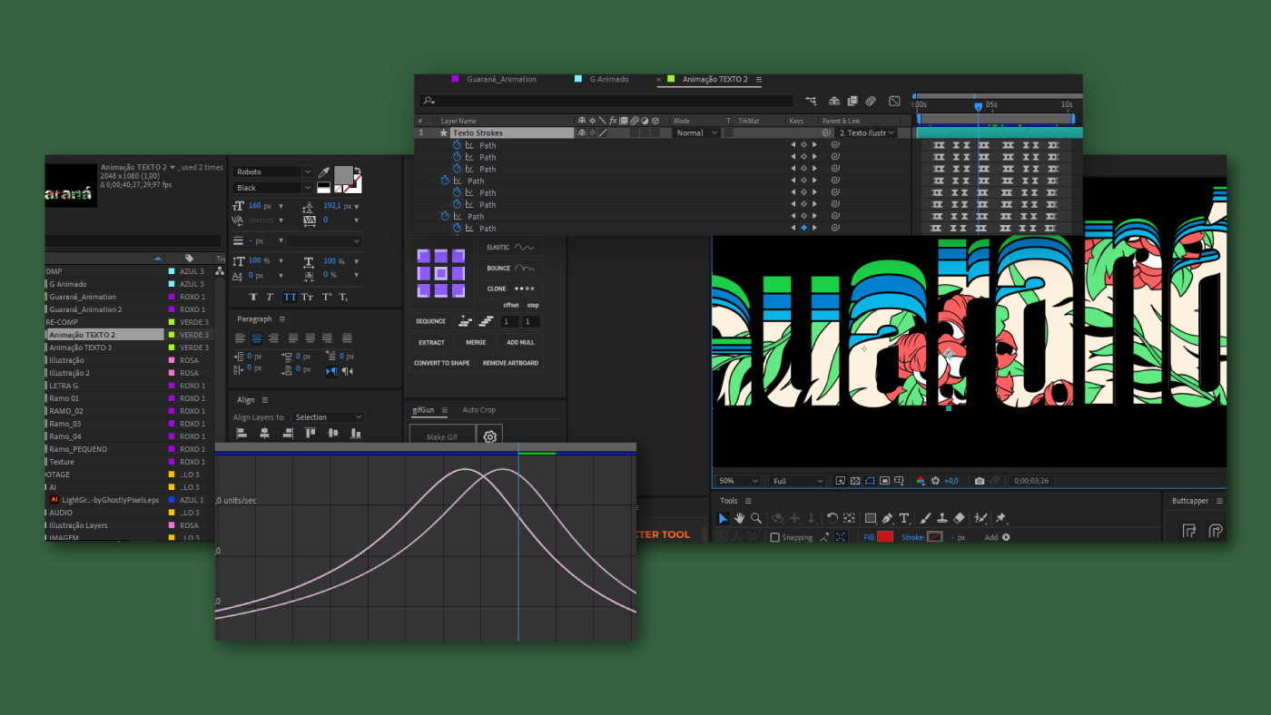The height and width of the screenshot is (715, 1271).
Task: Open the stroke style dropdown in Character panel
Action: click(x=325, y=241)
